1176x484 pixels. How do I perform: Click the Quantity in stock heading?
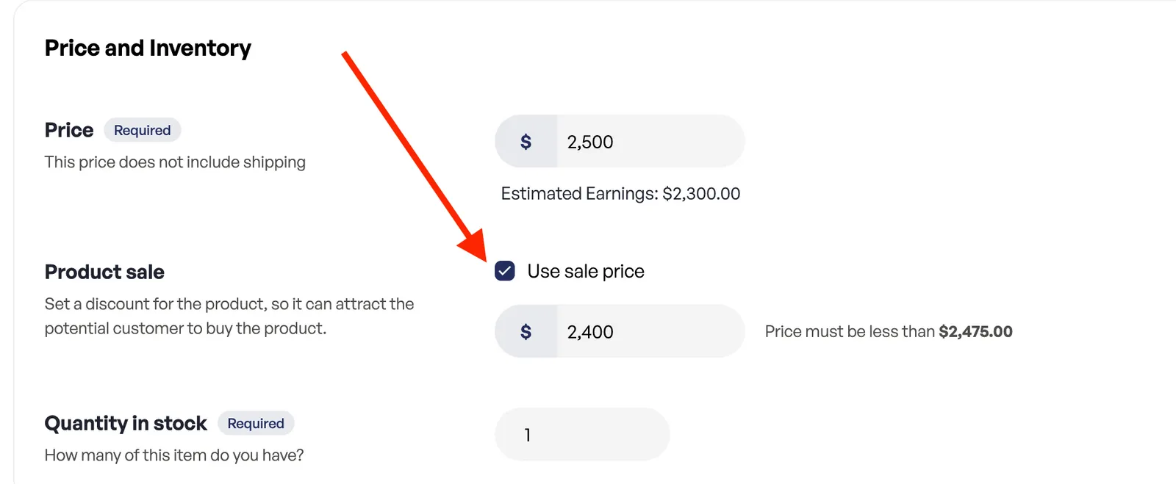coord(126,423)
